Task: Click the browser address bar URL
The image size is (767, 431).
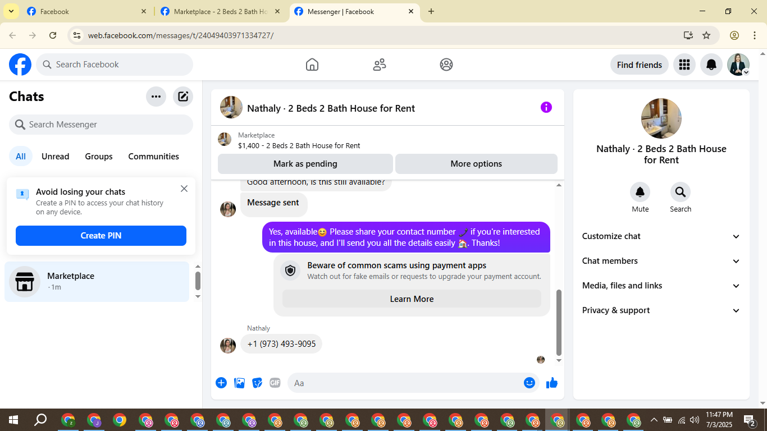Action: [181, 35]
